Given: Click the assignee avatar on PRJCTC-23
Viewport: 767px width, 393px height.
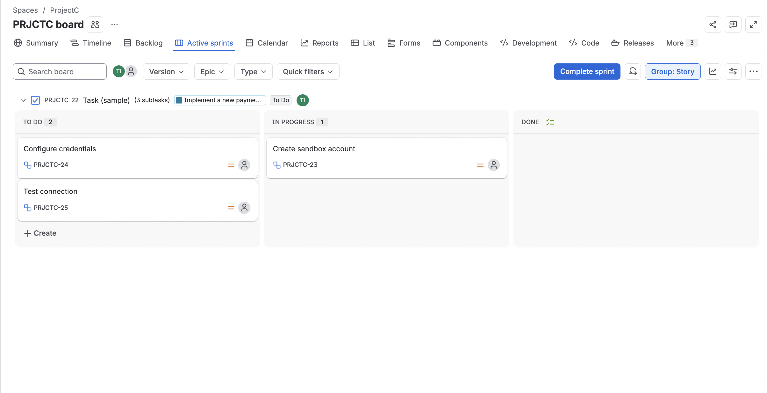Looking at the screenshot, I should [x=494, y=165].
